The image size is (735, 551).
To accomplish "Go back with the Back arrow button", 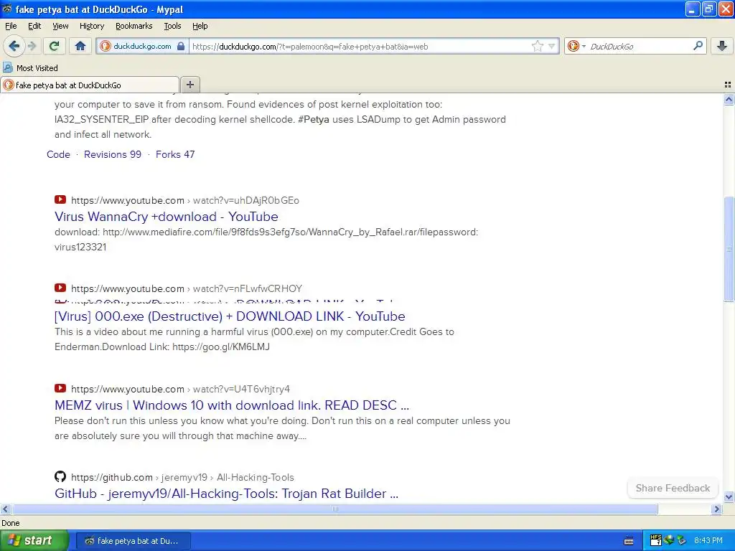I will (14, 46).
